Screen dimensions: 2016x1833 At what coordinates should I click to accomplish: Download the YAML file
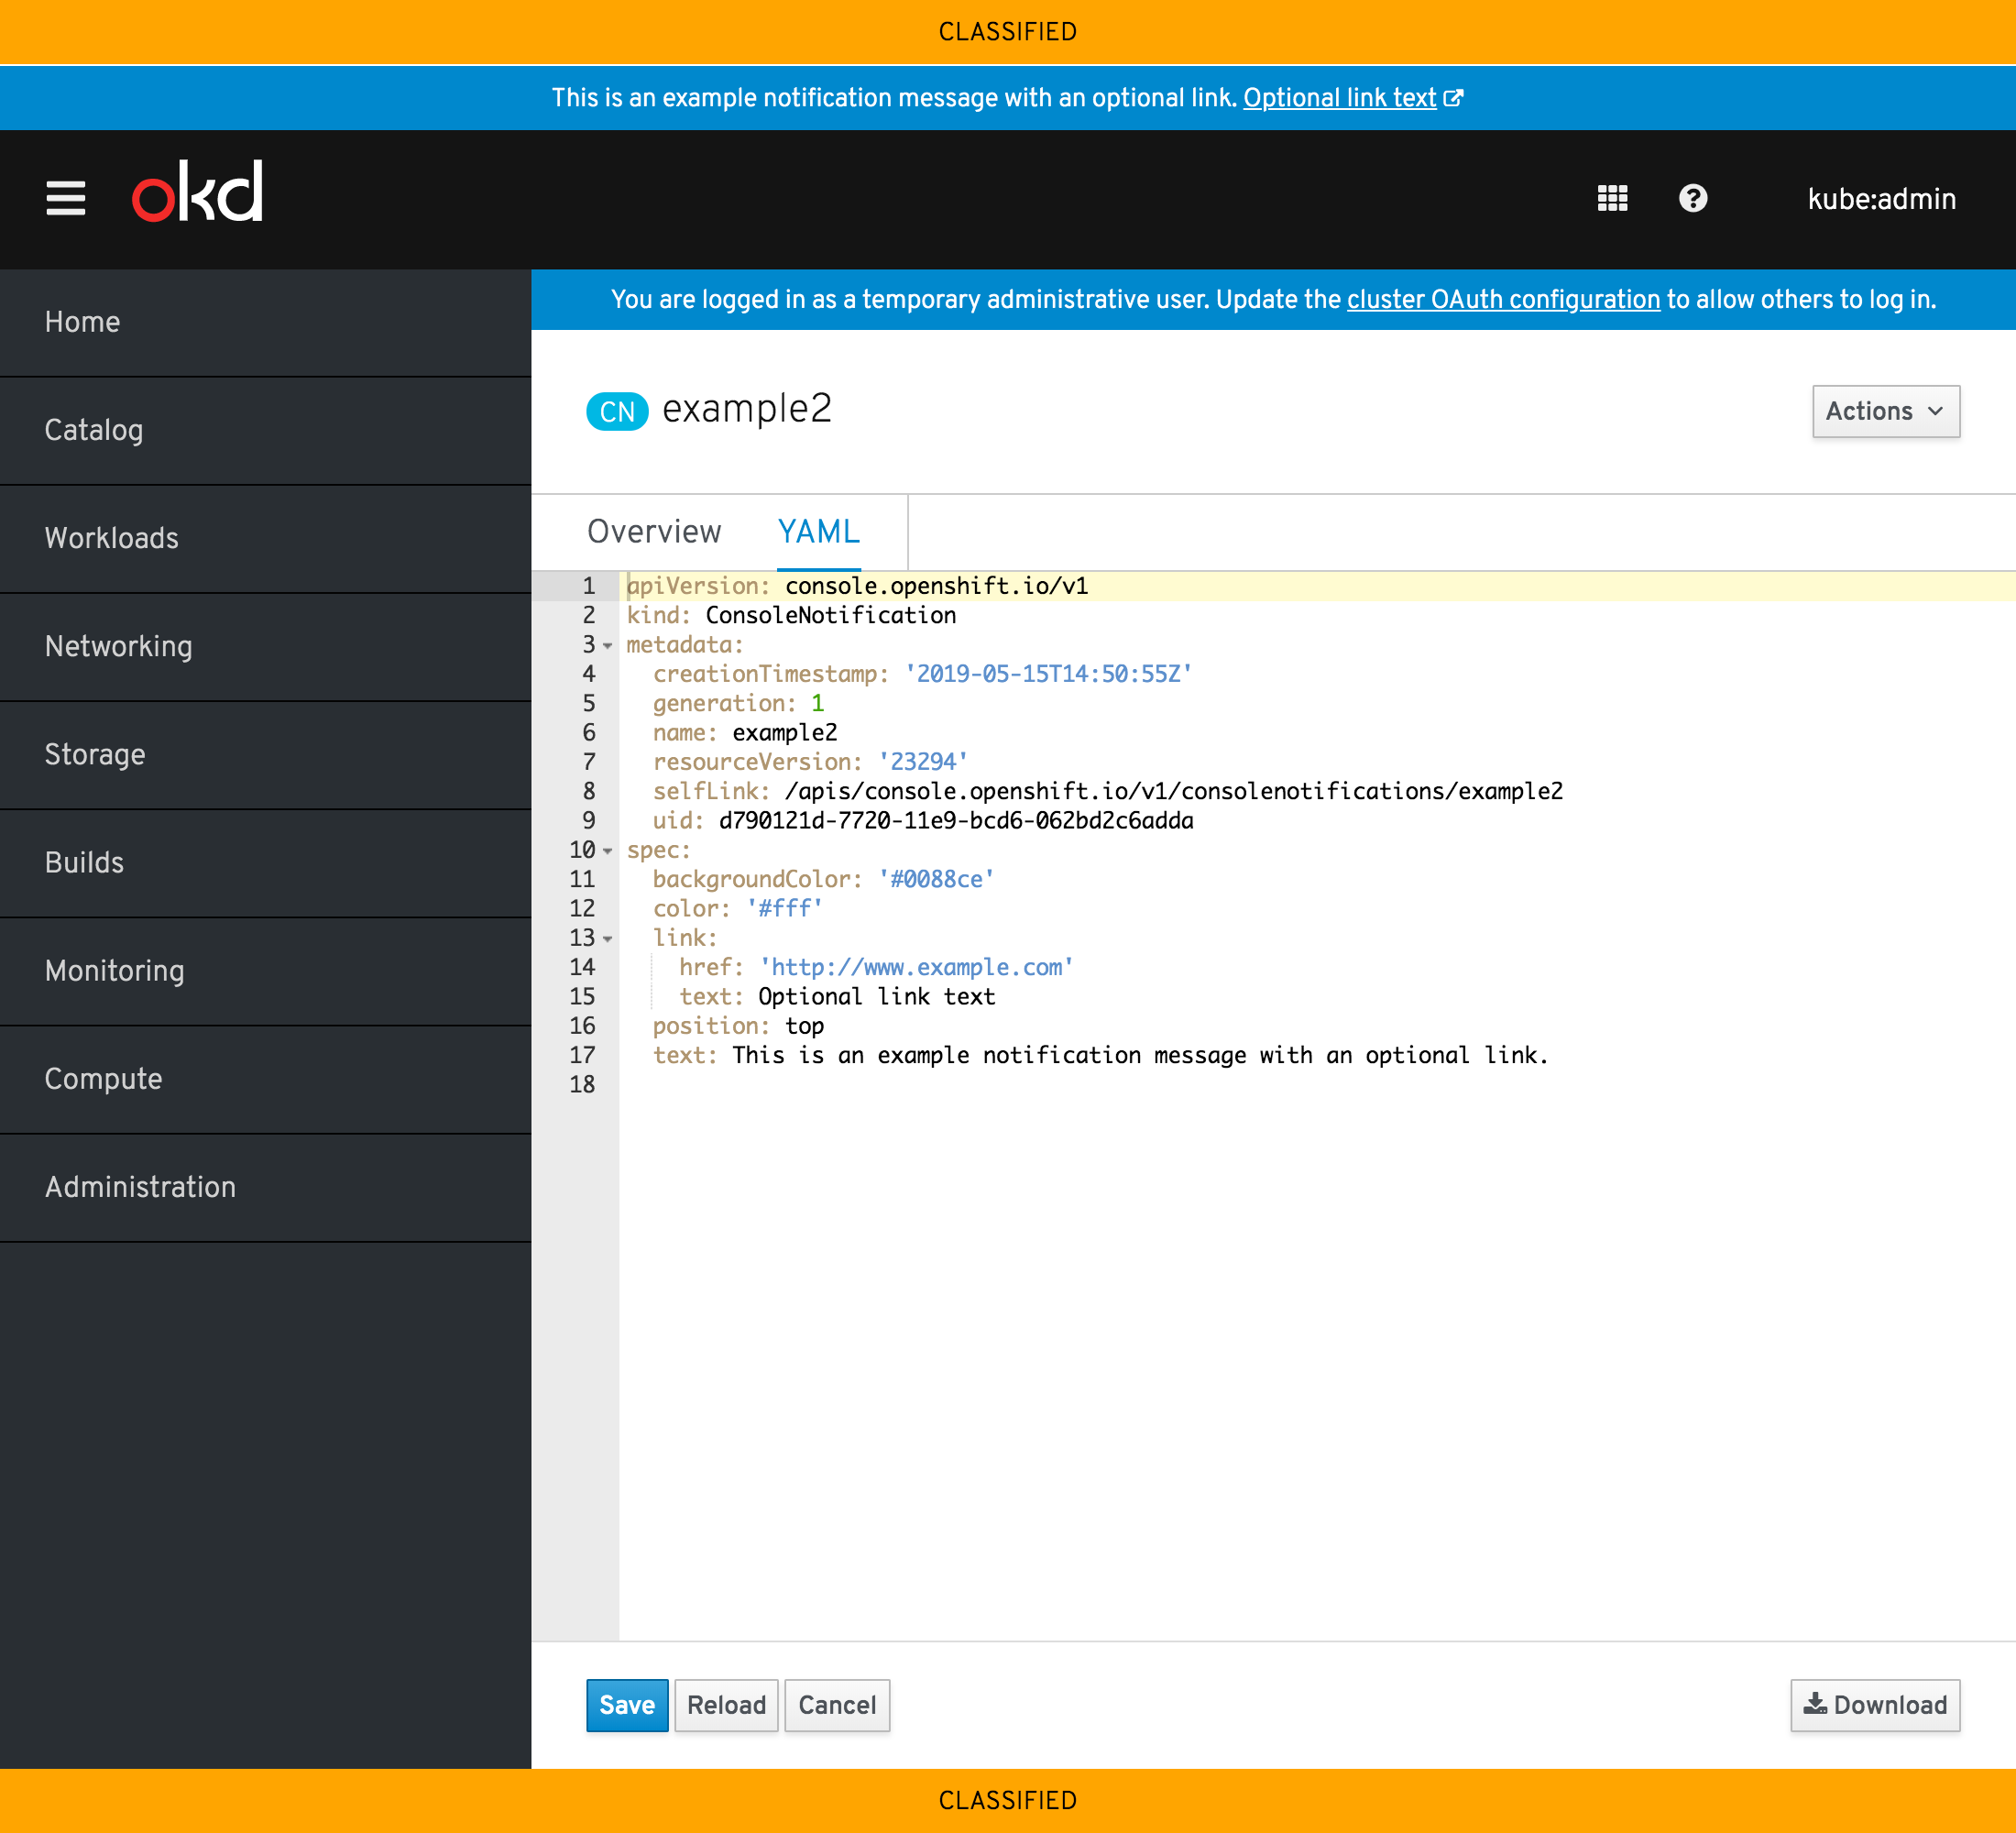[1874, 1705]
